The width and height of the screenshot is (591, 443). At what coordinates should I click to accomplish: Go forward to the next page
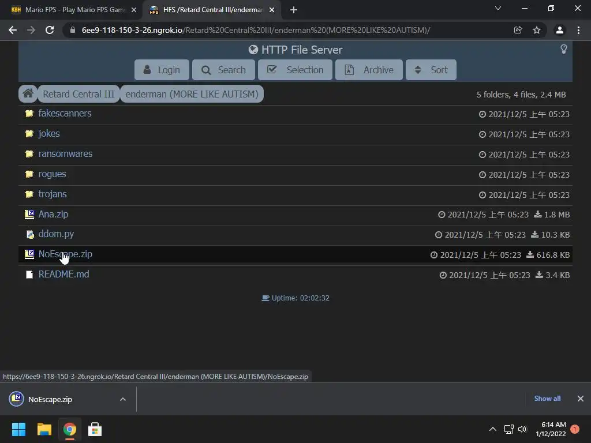pos(31,30)
